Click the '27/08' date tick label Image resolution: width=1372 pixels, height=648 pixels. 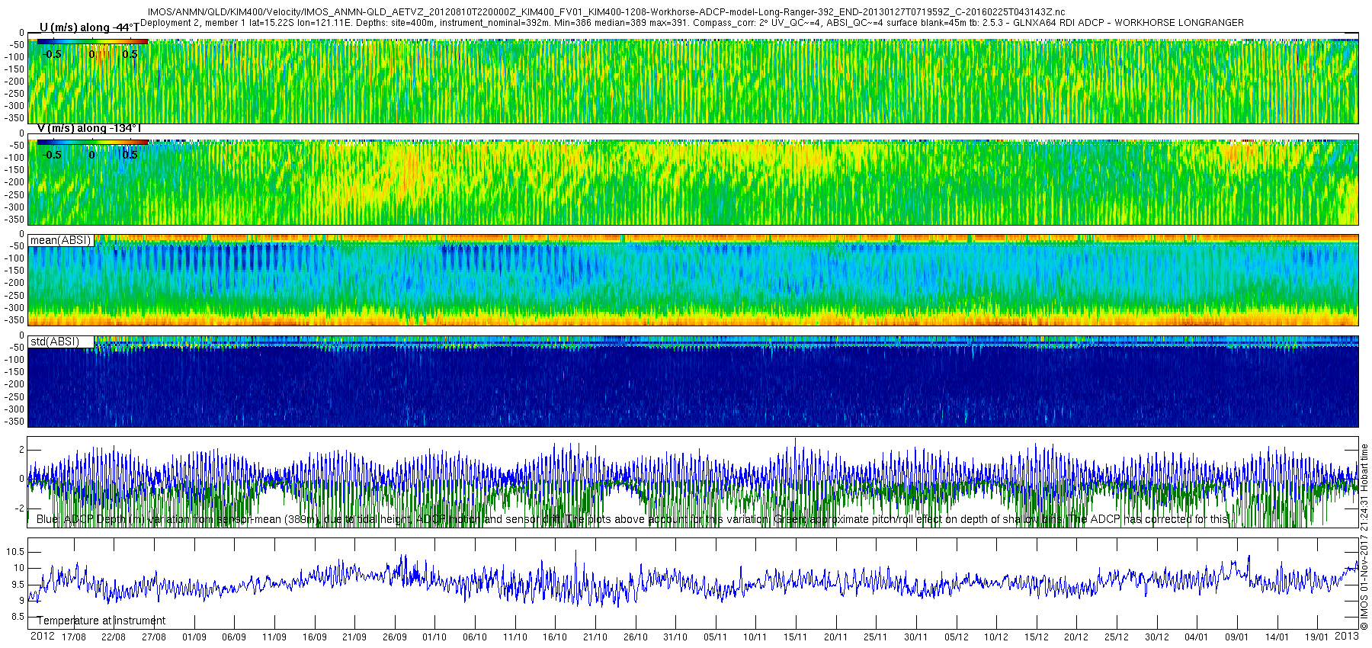pos(154,637)
